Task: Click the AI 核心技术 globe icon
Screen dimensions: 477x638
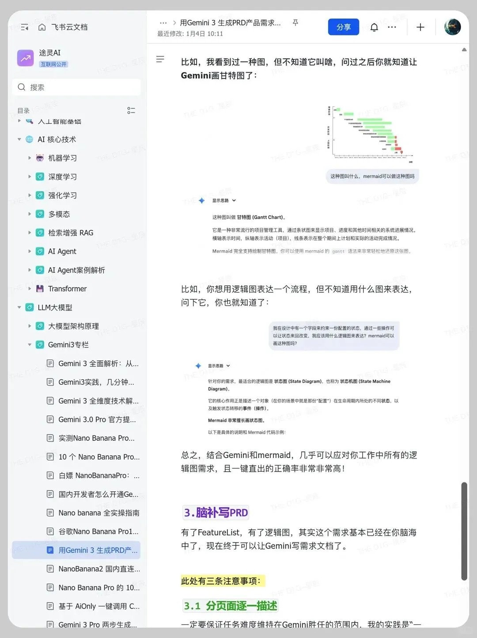Action: click(x=29, y=139)
